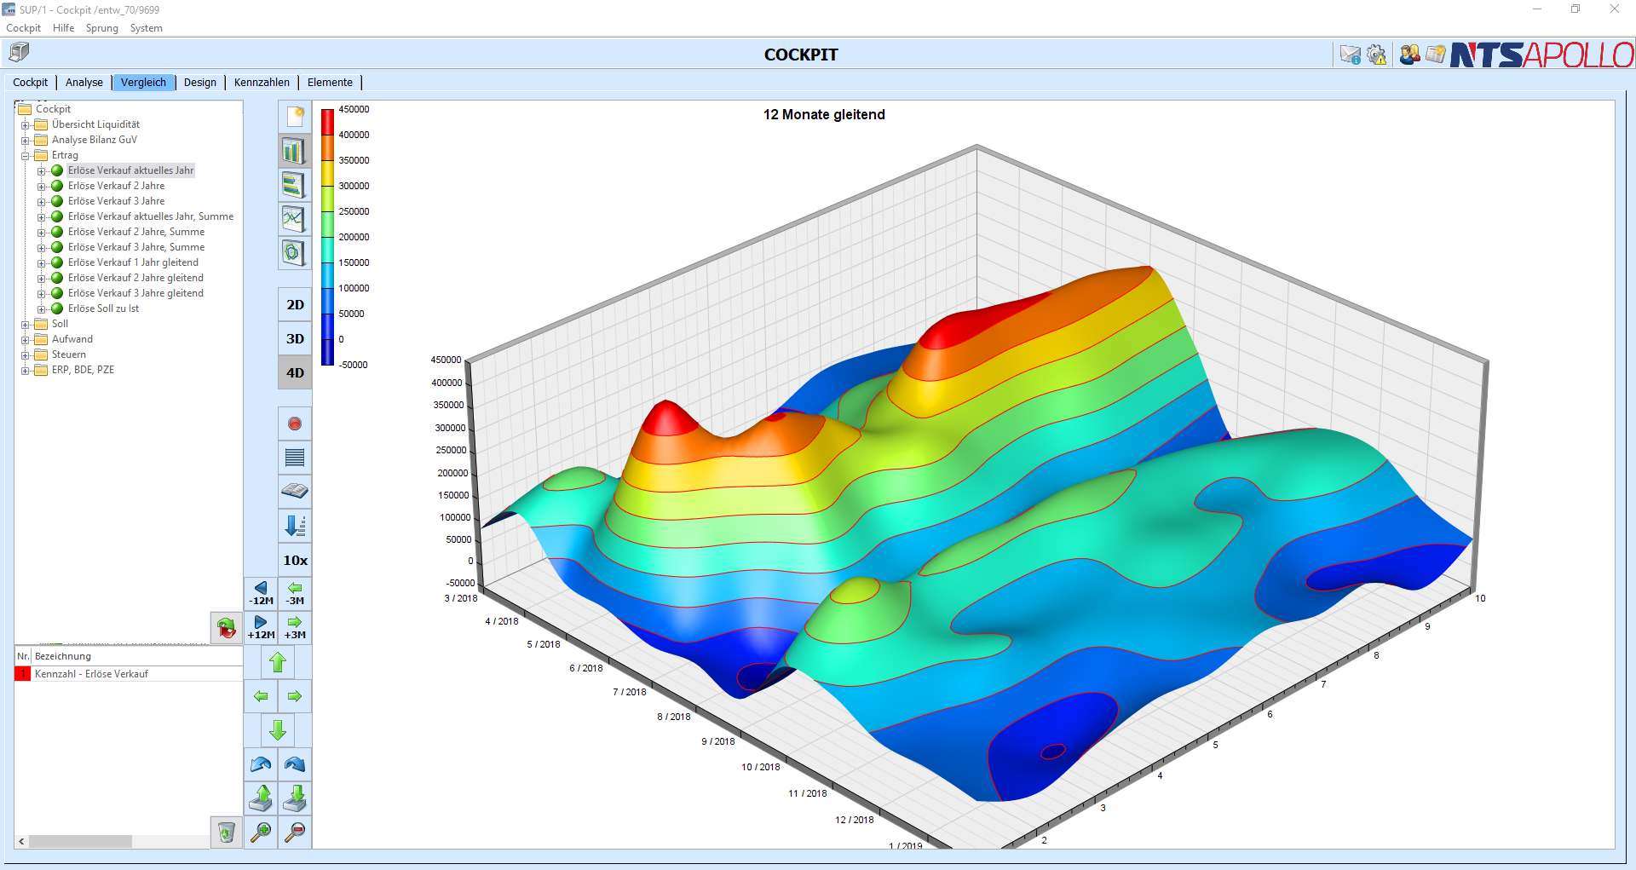1636x870 pixels.
Task: Switch to the Design tab
Action: (x=200, y=83)
